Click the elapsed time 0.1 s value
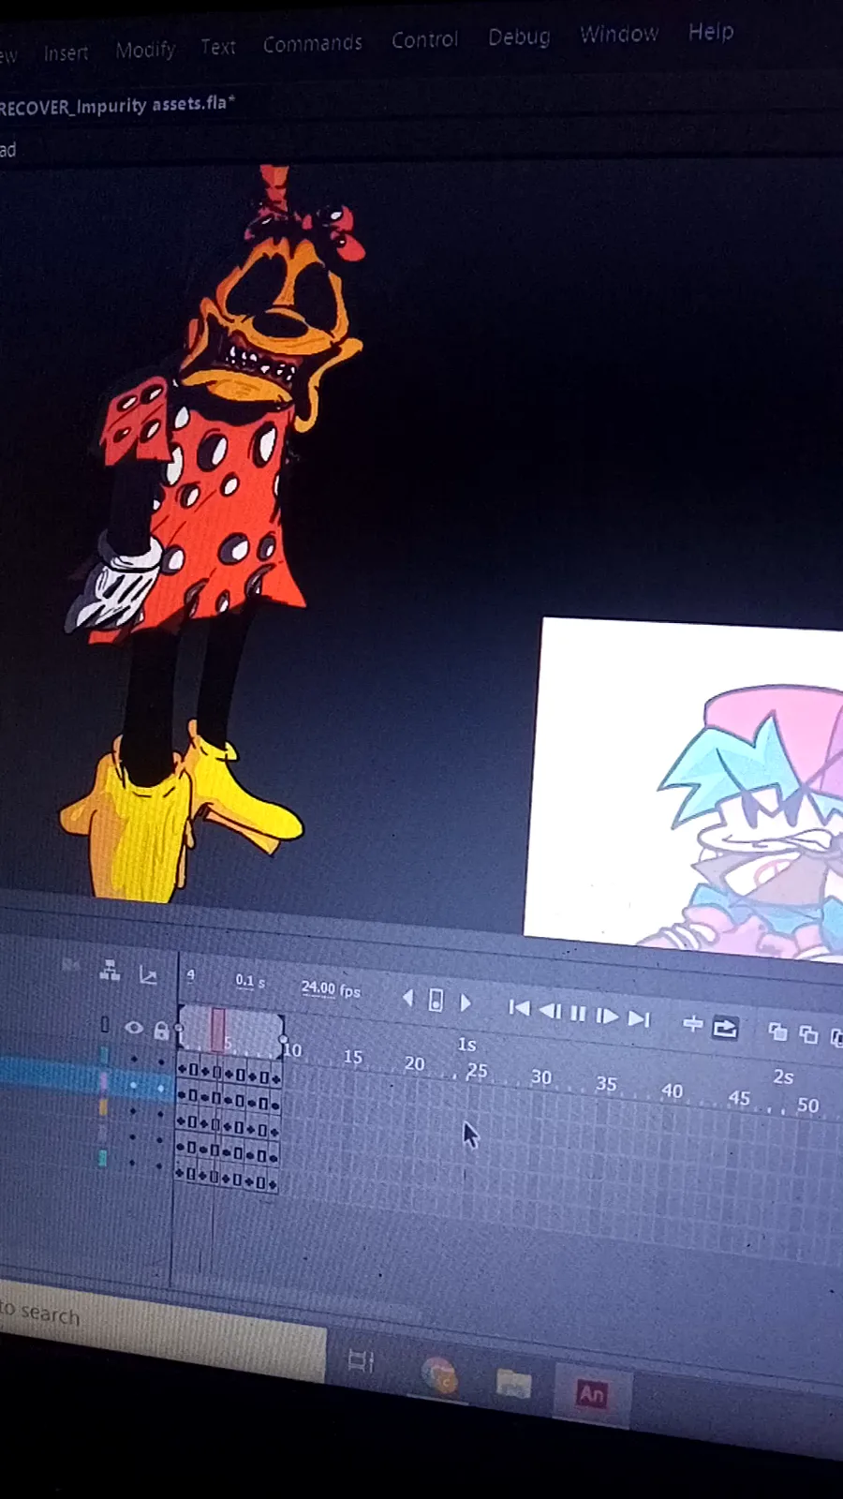The image size is (843, 1499). [x=250, y=981]
